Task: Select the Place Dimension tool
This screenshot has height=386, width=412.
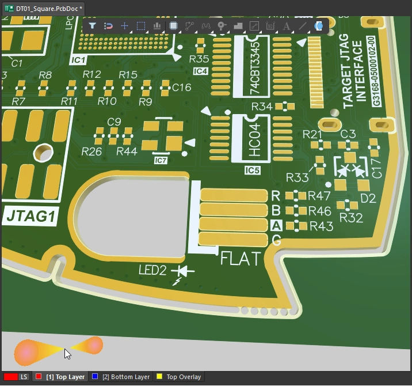Action: [x=270, y=26]
